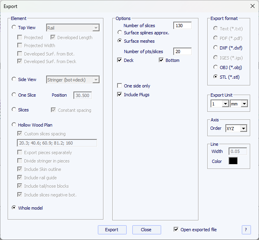The image size is (259, 240).
Task: Enable Surface splines approx. option
Action: click(x=119, y=33)
